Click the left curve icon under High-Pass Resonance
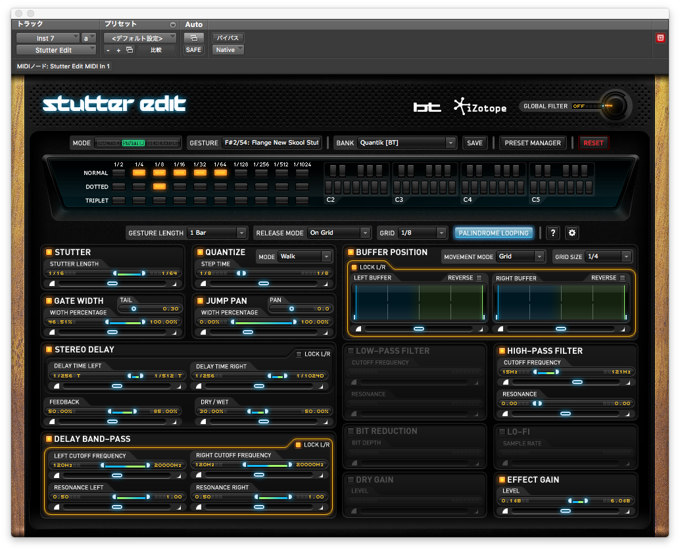This screenshot has width=680, height=551. click(x=505, y=414)
